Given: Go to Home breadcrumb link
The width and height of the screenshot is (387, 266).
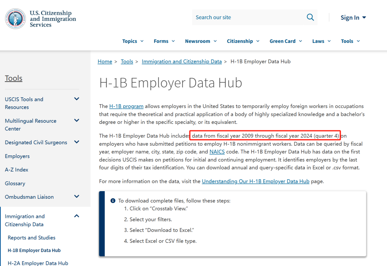Looking at the screenshot, I should coord(105,62).
